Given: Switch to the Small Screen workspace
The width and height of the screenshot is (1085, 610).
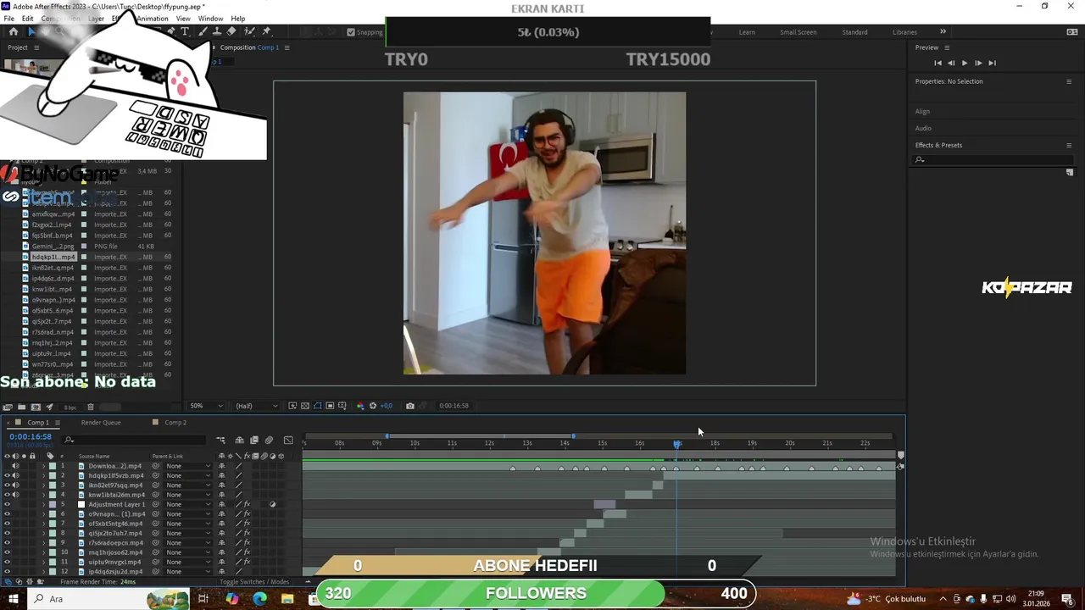Looking at the screenshot, I should click(798, 32).
